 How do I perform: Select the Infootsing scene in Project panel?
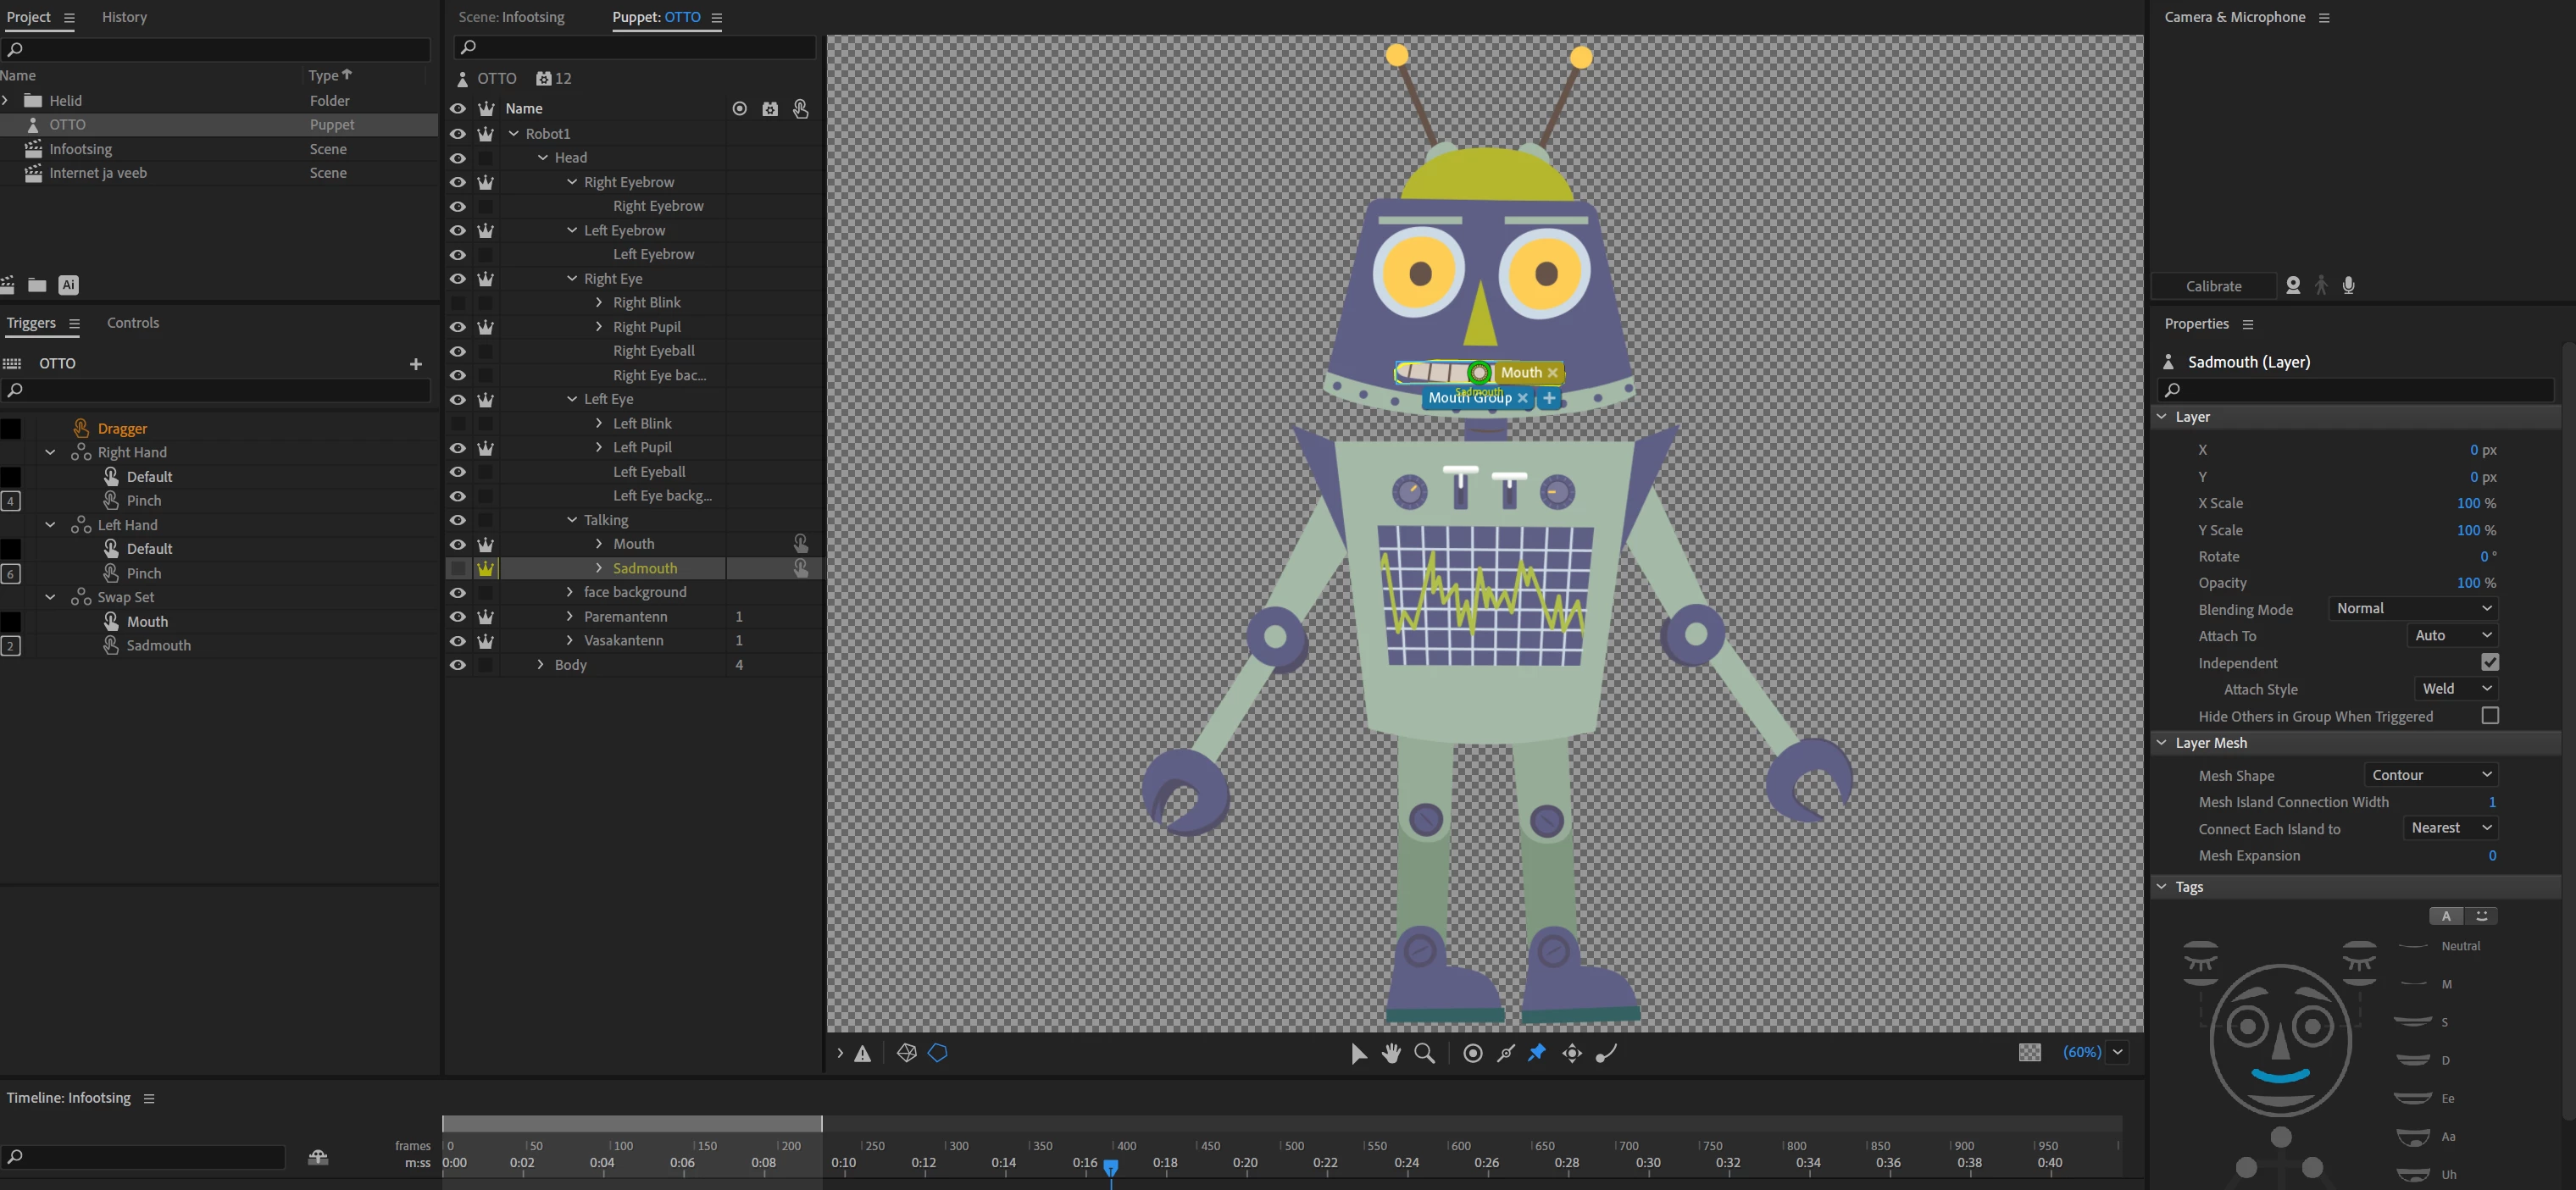pyautogui.click(x=81, y=149)
